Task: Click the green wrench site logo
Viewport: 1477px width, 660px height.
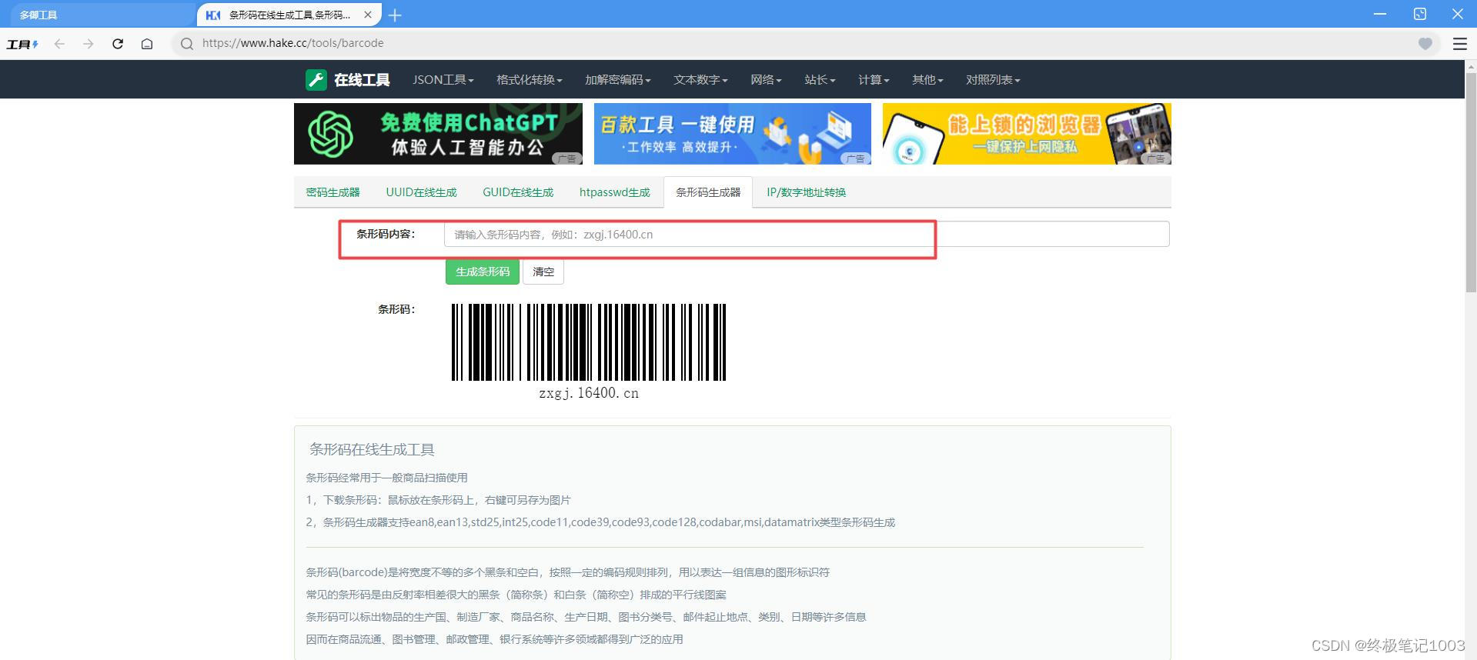Action: [x=316, y=80]
